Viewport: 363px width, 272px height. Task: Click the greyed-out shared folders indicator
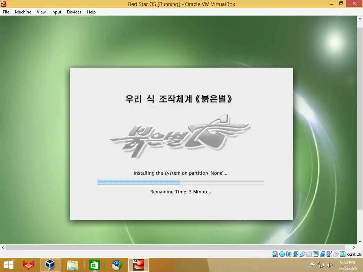tap(309, 254)
